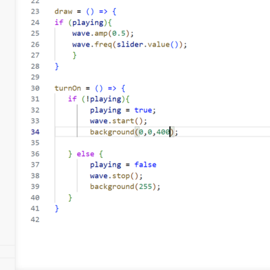Click 'background(0,0,400);' on line 34
This screenshot has height=270, width=270.
pyautogui.click(x=134, y=132)
